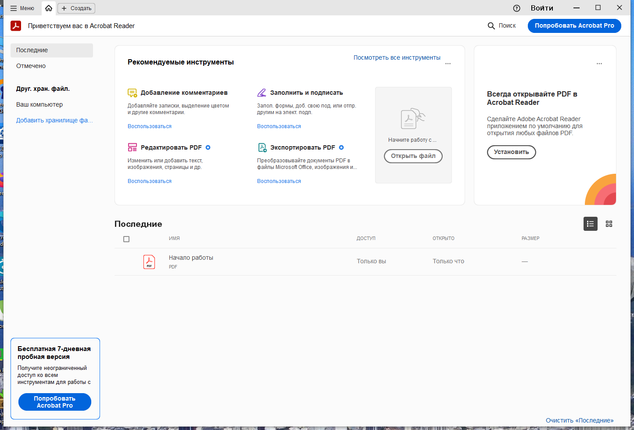Screen dimensions: 634x430
Task: Open the hamburger Меню menu
Action: click(x=22, y=8)
